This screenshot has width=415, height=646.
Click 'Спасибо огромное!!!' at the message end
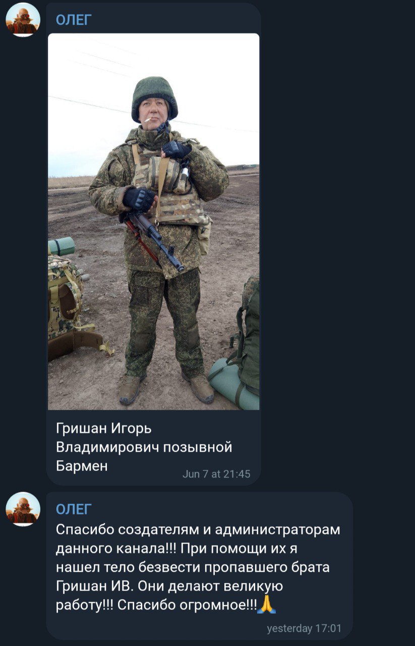pyautogui.click(x=187, y=605)
